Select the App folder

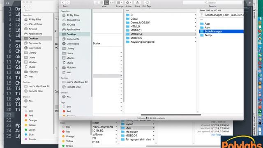coord(207,24)
